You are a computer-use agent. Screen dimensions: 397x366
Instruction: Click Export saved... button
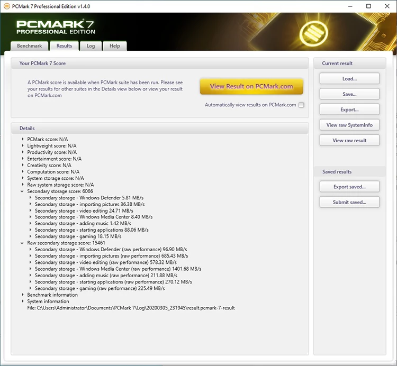pyautogui.click(x=349, y=187)
